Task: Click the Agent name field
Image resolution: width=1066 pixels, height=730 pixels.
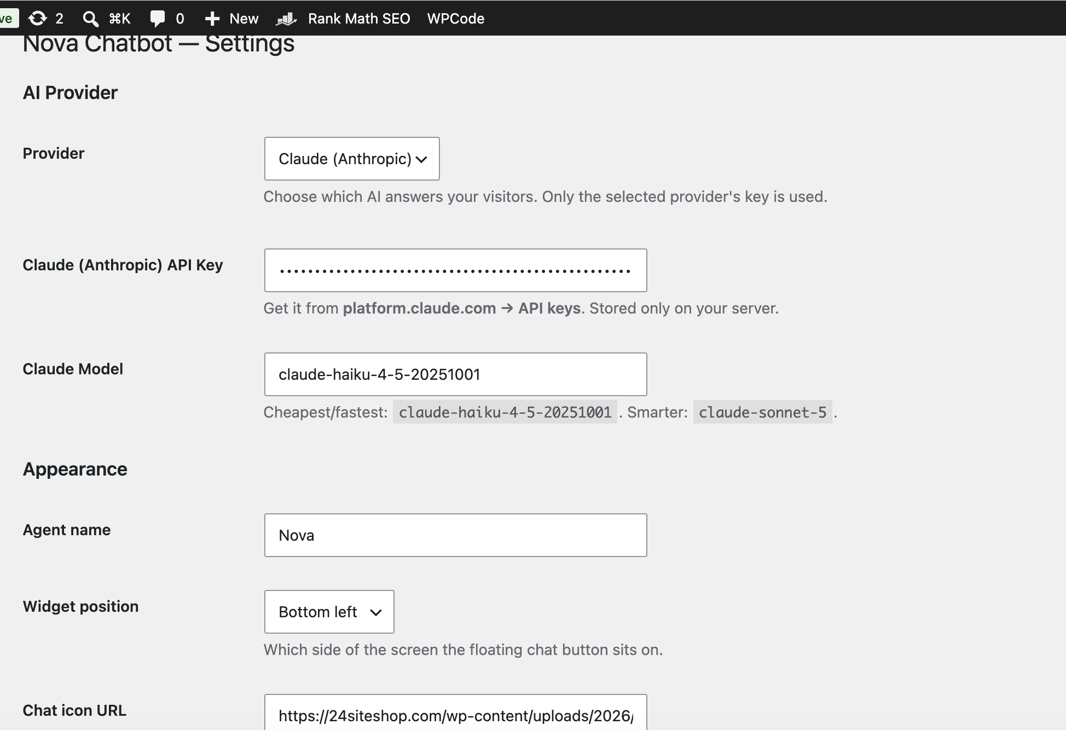Action: coord(455,535)
